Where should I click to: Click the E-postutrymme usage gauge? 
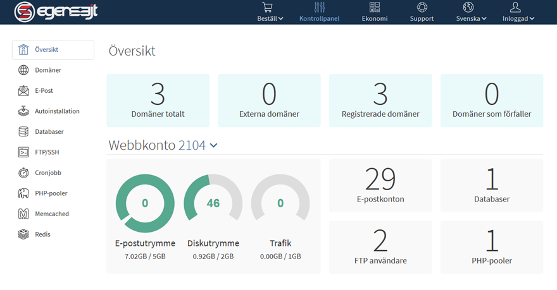[145, 203]
